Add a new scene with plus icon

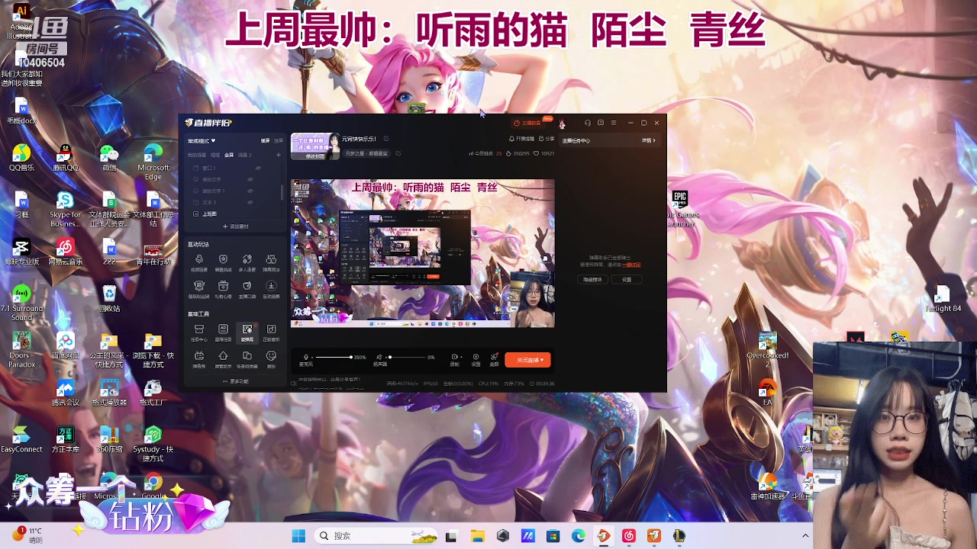tap(279, 155)
